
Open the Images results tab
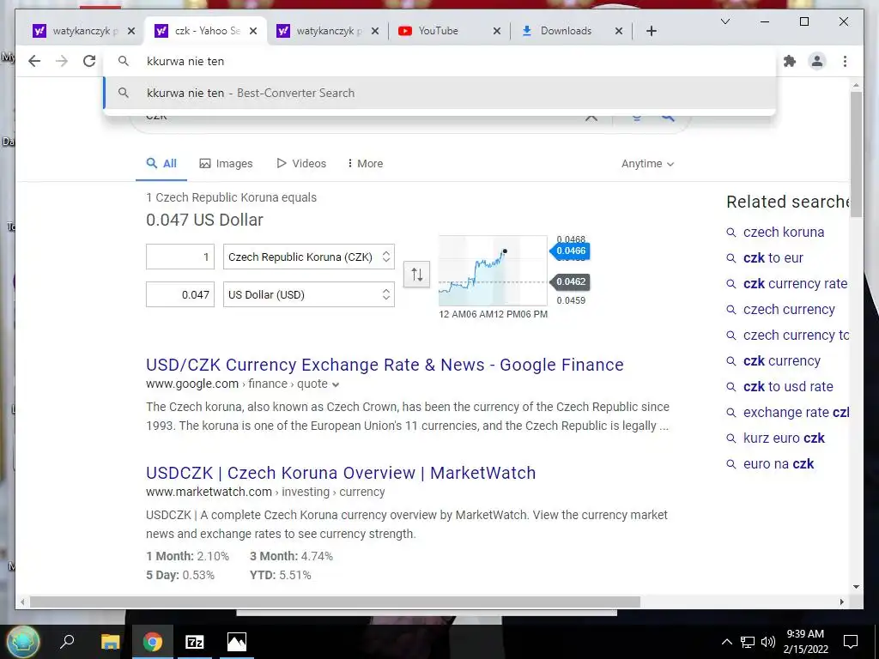coord(226,164)
